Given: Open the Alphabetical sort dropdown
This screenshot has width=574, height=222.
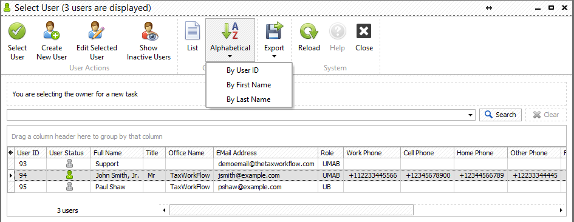Looking at the screenshot, I should pos(230,40).
